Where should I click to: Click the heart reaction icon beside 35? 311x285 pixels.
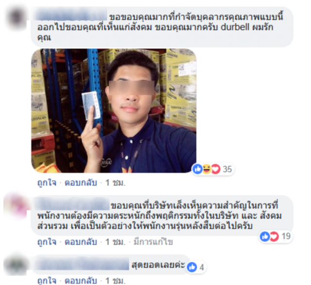(216, 169)
